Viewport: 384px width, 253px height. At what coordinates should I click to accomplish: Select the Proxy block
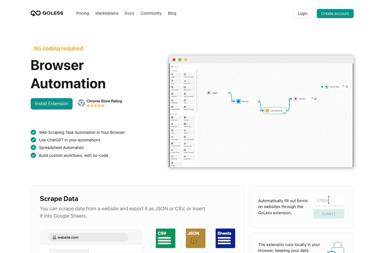pos(176,132)
